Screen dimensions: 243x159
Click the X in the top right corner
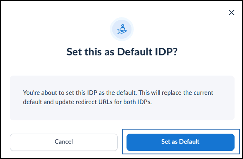231,13
